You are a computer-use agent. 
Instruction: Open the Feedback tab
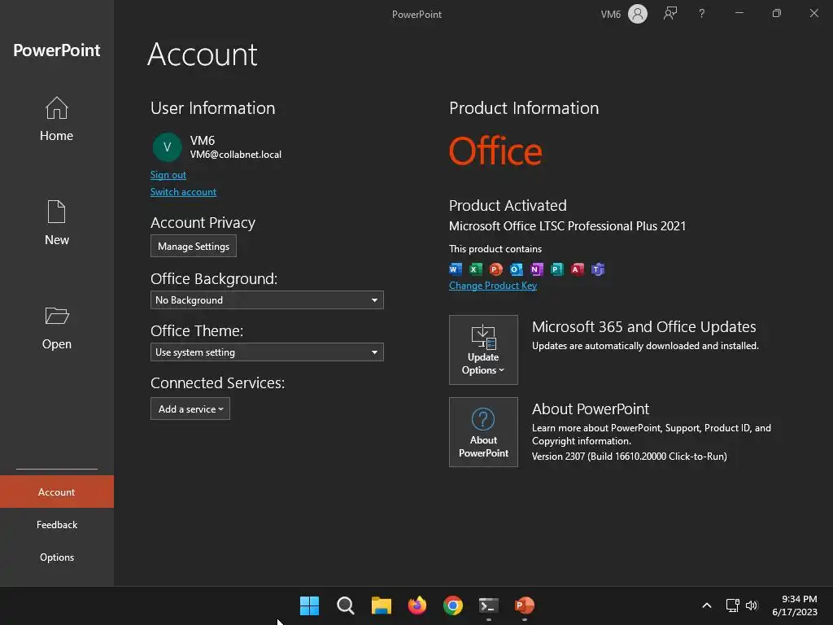point(57,525)
